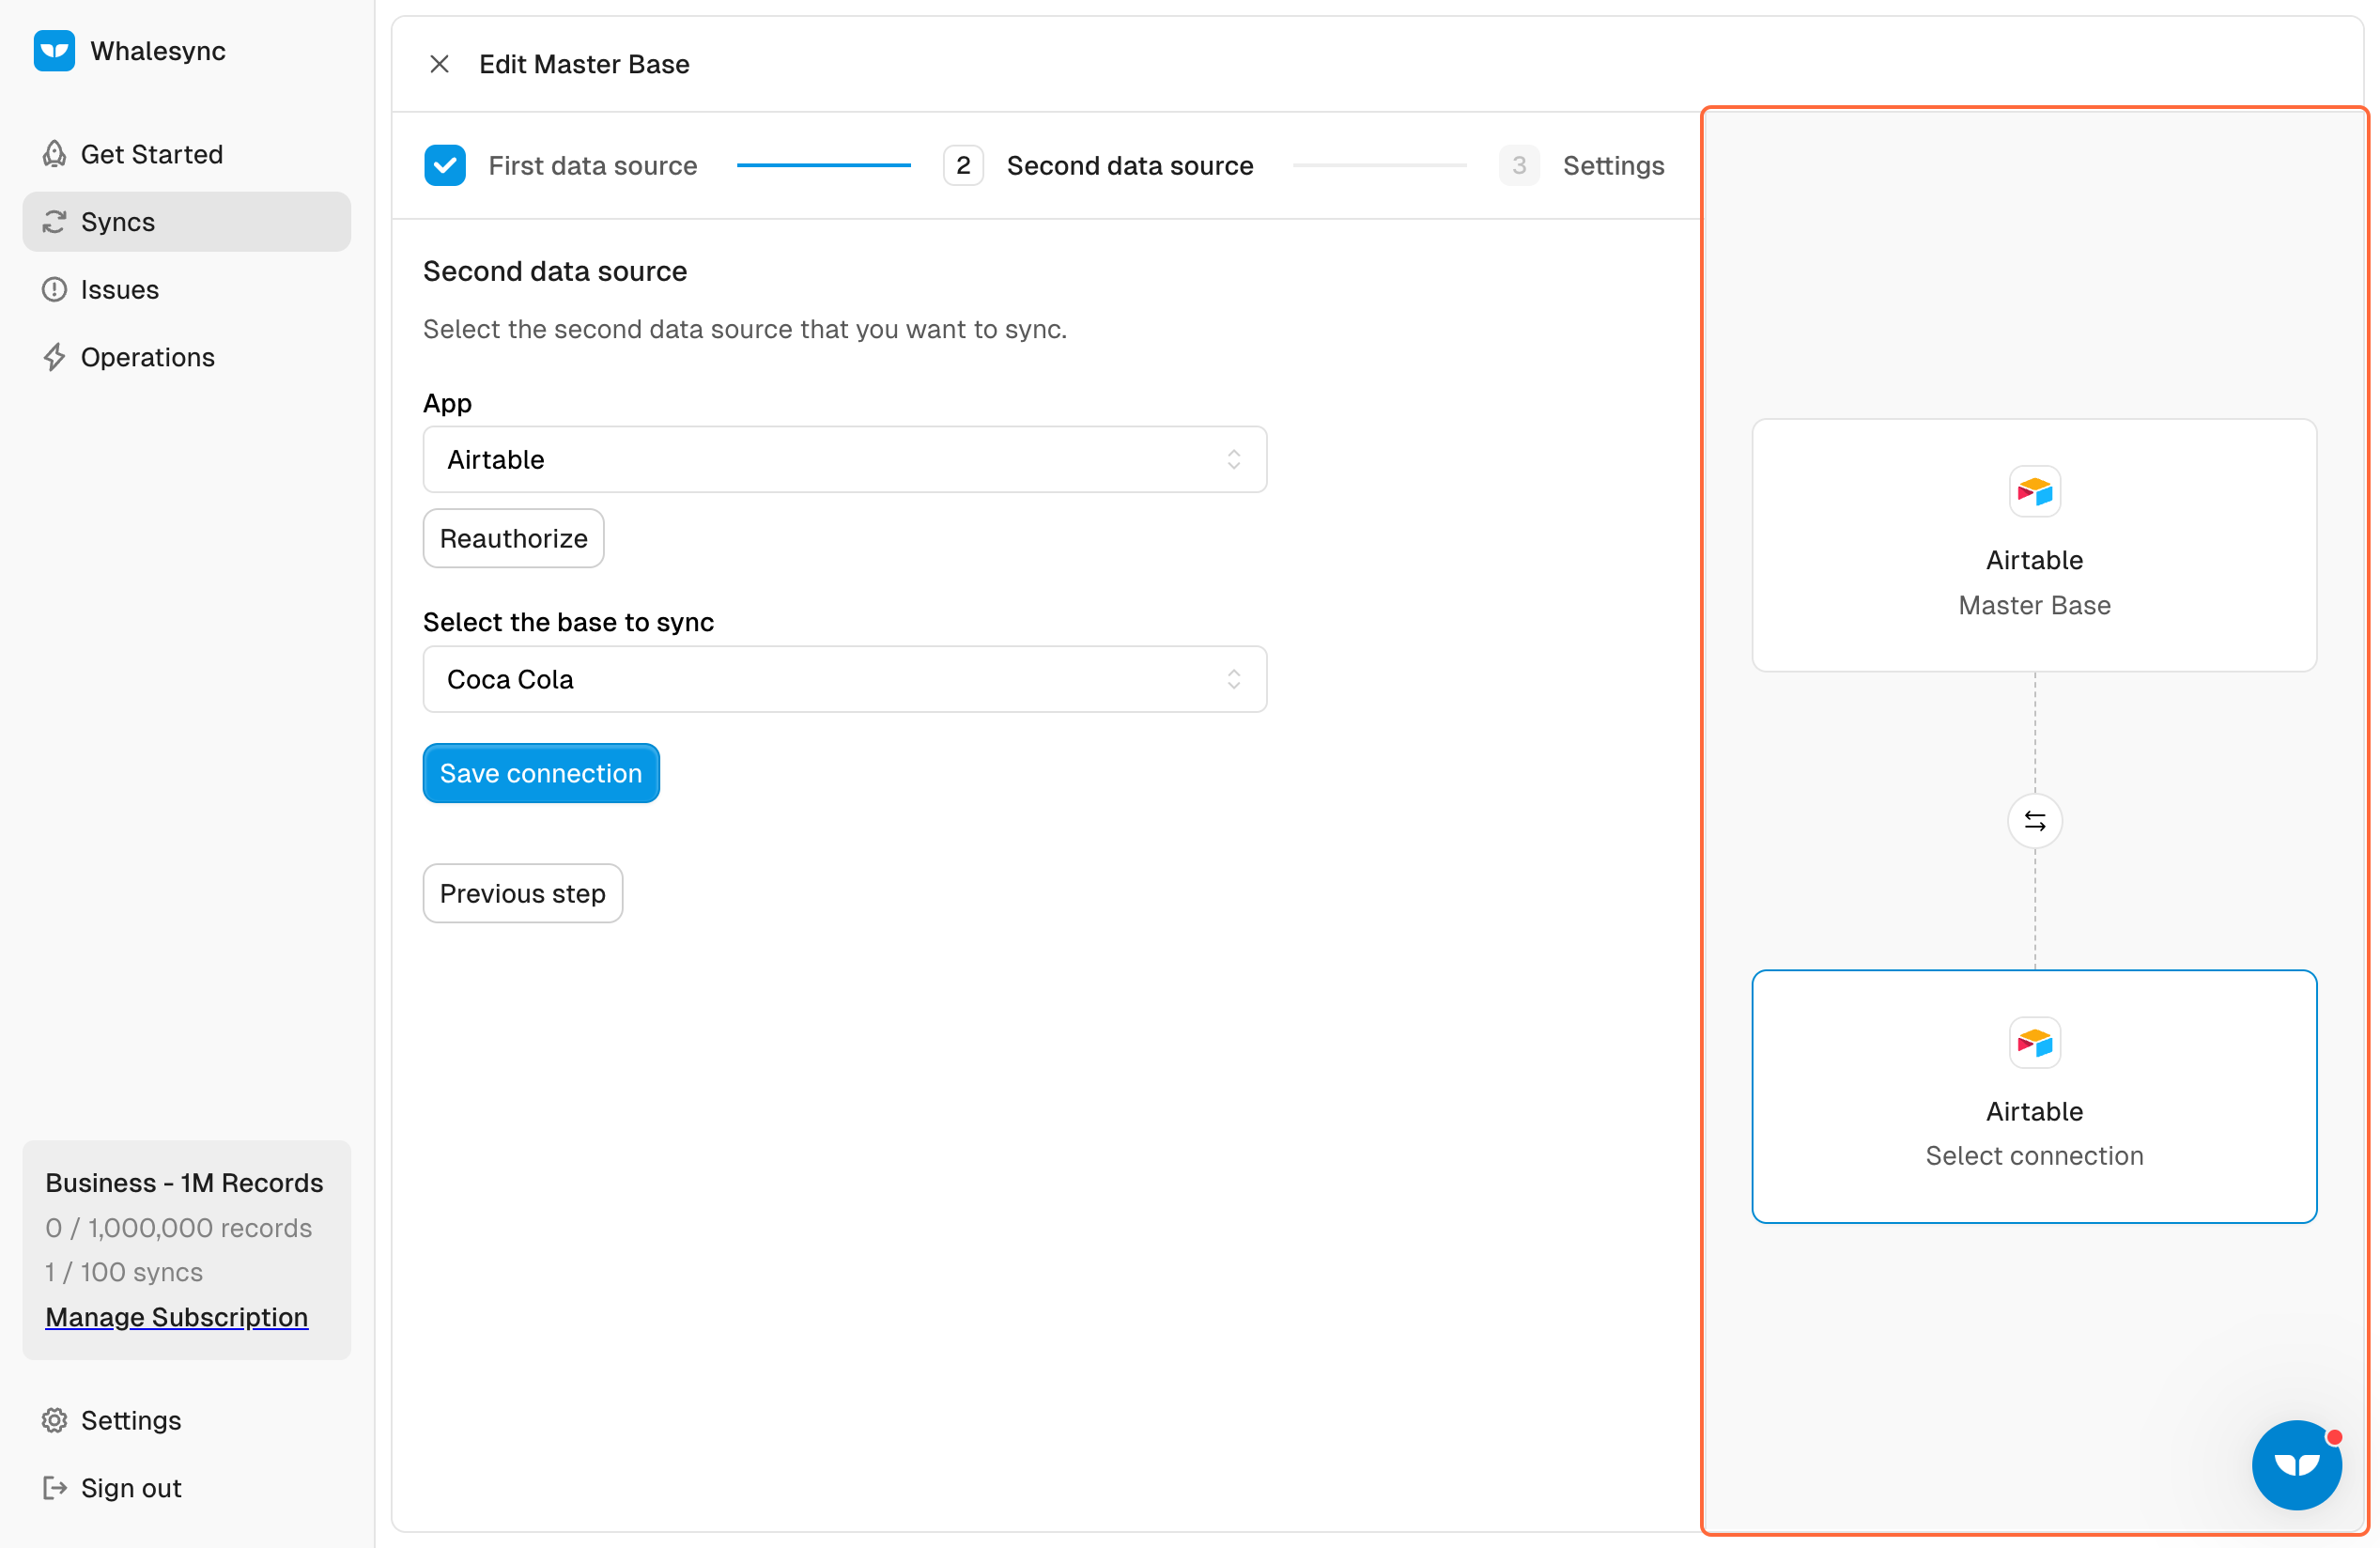Viewport: 2380px width, 1548px height.
Task: Click the Get Started rocket icon
Action: coord(54,154)
